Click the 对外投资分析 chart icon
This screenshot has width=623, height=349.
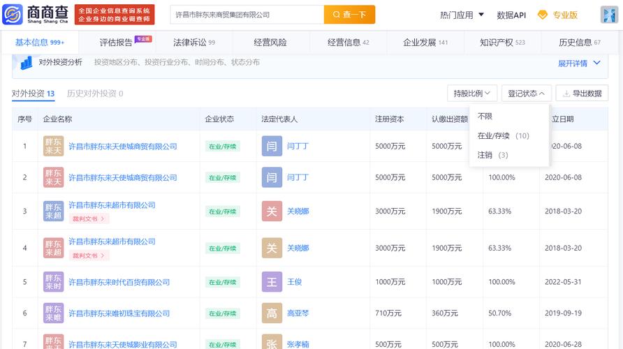27,63
